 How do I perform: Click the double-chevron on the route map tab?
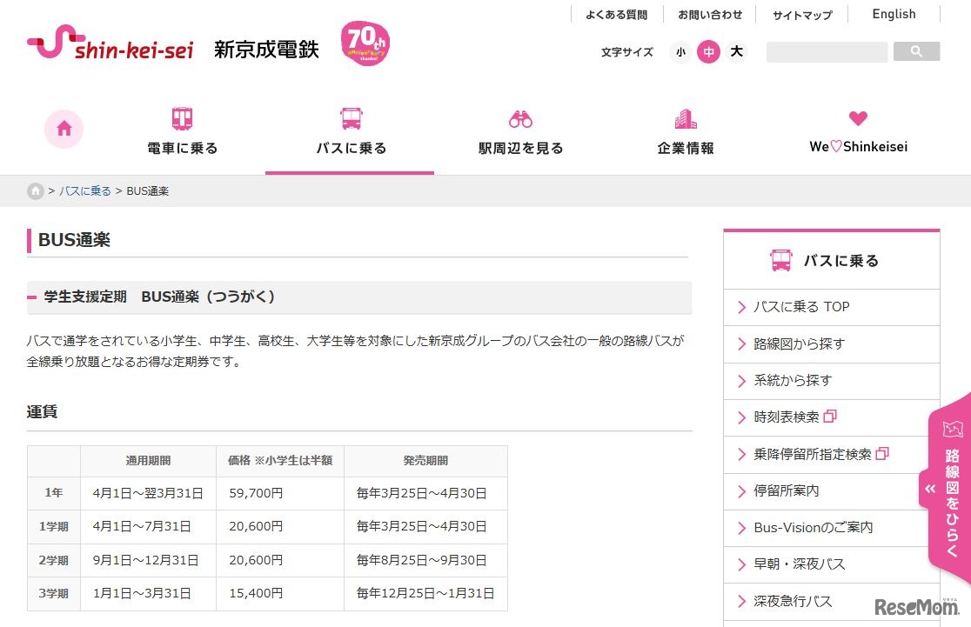(x=929, y=489)
